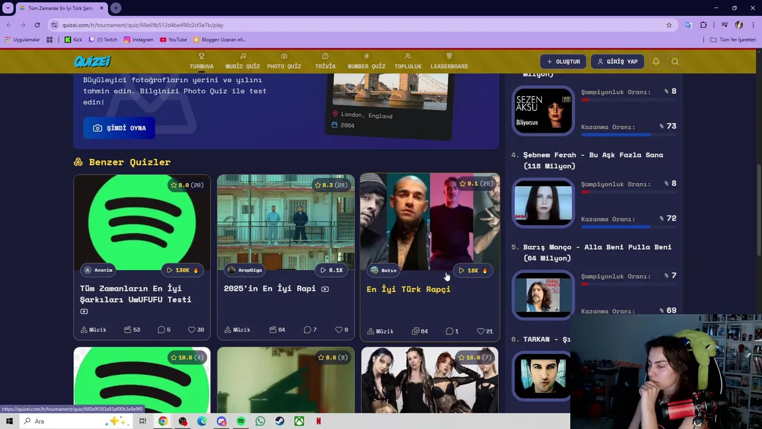Open Number Quiz section
This screenshot has width=762, height=429.
pyautogui.click(x=366, y=61)
